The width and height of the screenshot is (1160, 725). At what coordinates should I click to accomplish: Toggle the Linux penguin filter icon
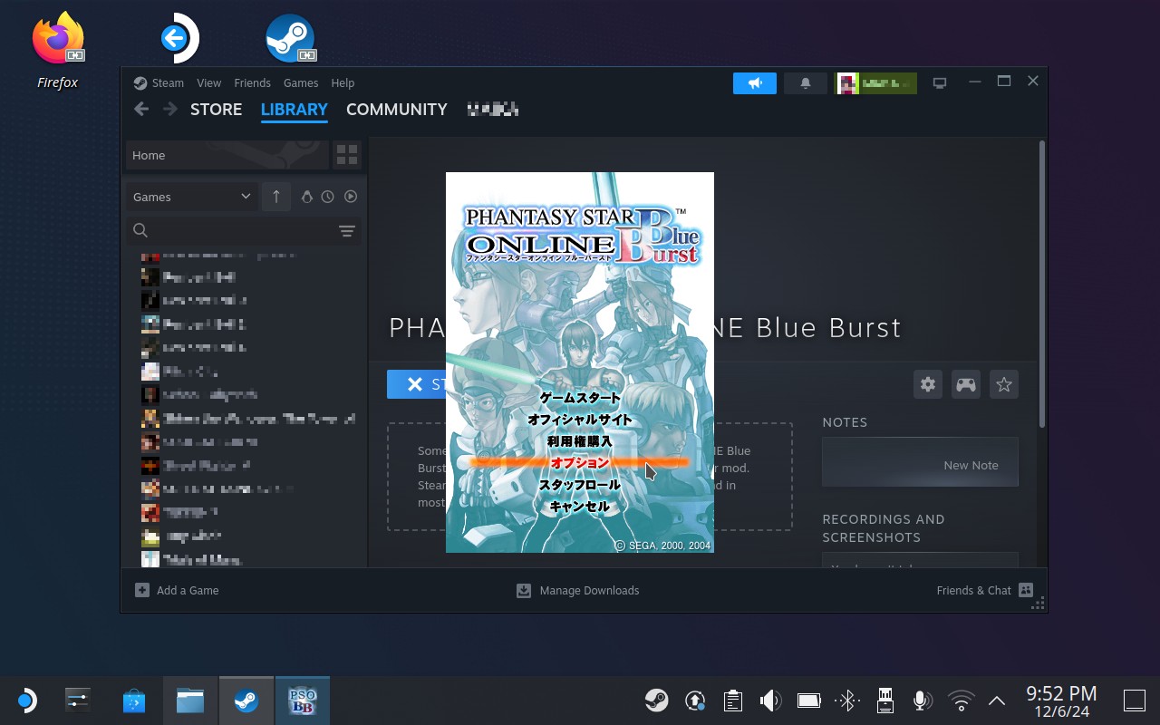point(306,197)
